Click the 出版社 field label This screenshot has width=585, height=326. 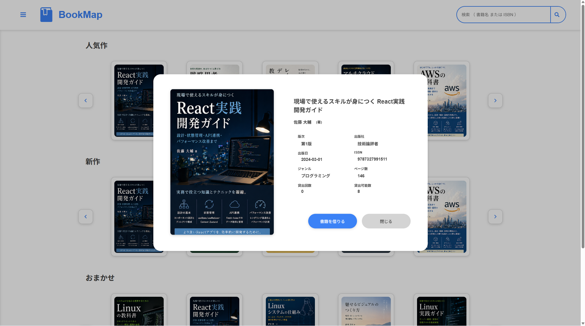click(x=359, y=136)
